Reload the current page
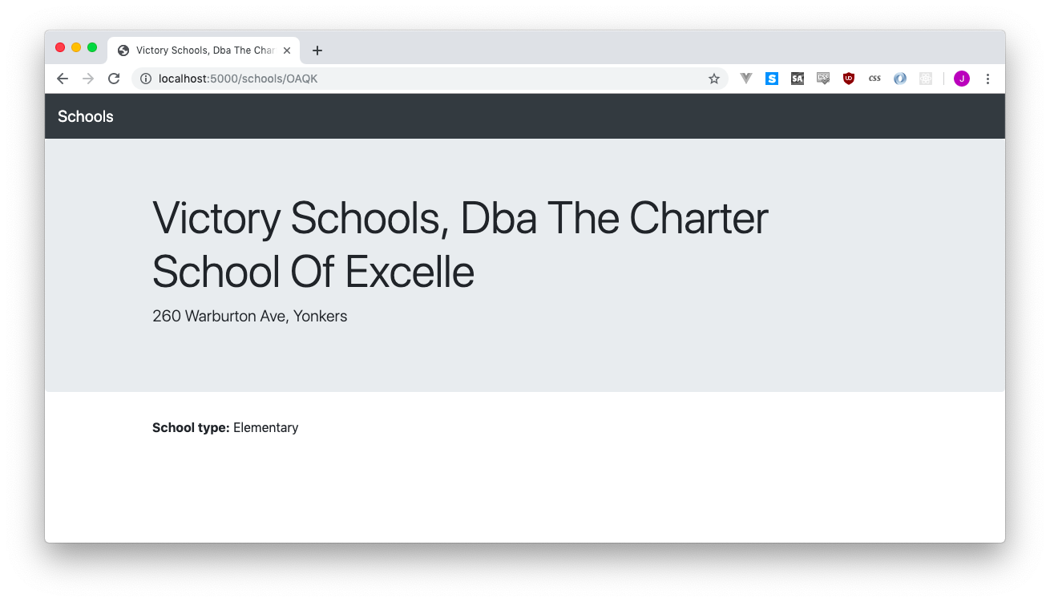The width and height of the screenshot is (1050, 602). coord(114,79)
